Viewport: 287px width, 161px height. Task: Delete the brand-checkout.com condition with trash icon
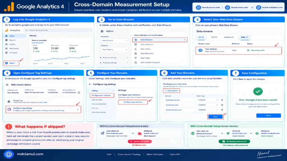tap(222, 110)
